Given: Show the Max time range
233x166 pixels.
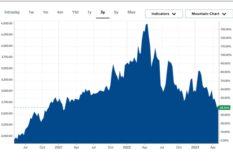Looking at the screenshot, I should [132, 12].
